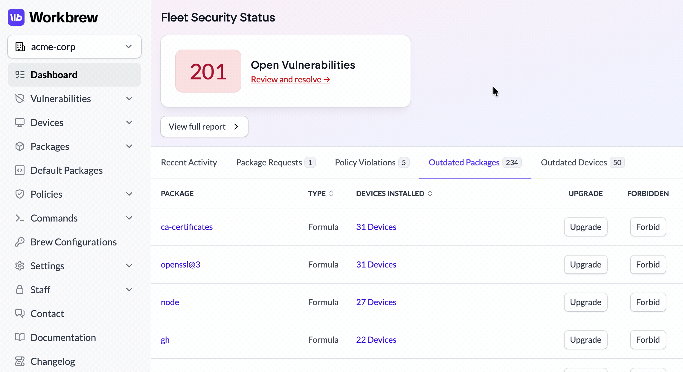The width and height of the screenshot is (683, 372).
Task: Open Contact using the chat bubbles icon
Action: click(x=20, y=313)
